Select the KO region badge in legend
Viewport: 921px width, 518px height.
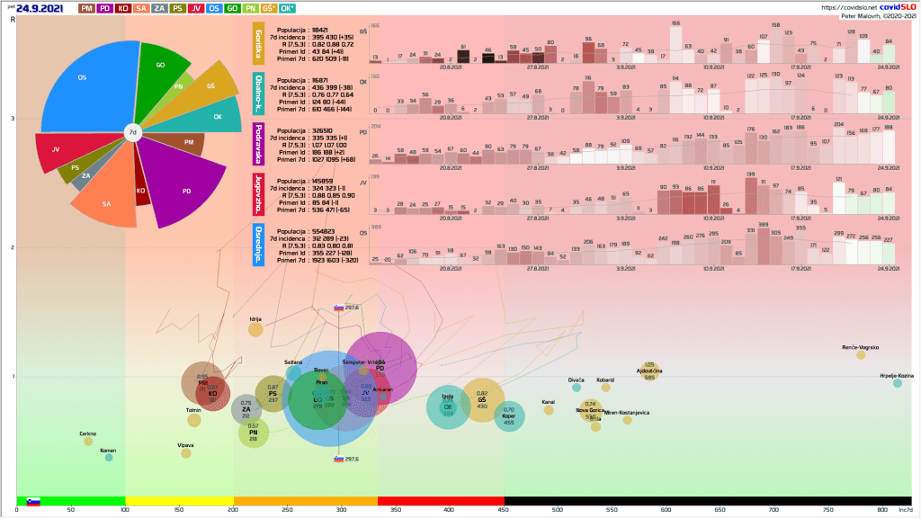[124, 8]
